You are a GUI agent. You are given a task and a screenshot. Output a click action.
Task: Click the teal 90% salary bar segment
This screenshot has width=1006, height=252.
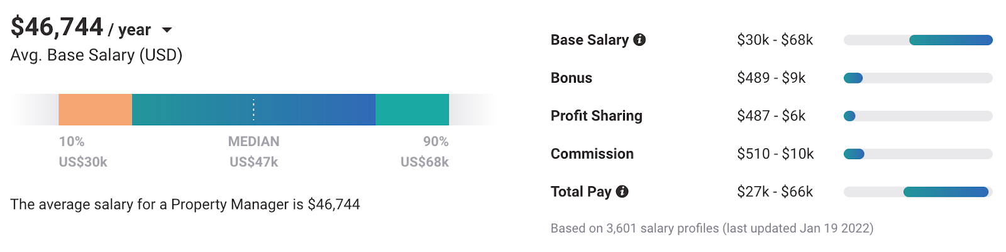(x=412, y=110)
